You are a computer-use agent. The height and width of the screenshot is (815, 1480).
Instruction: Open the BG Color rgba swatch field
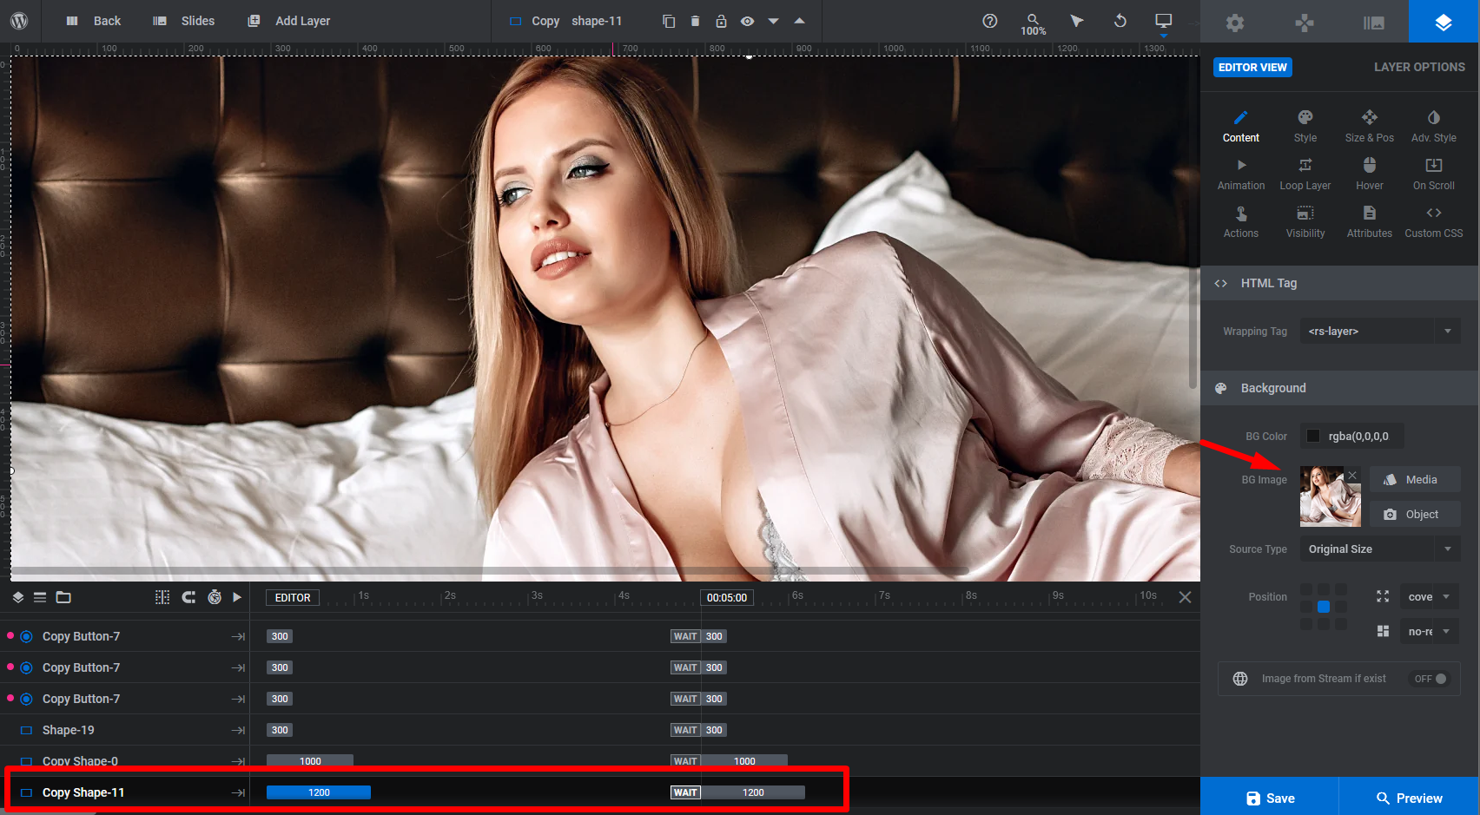pyautogui.click(x=1352, y=436)
